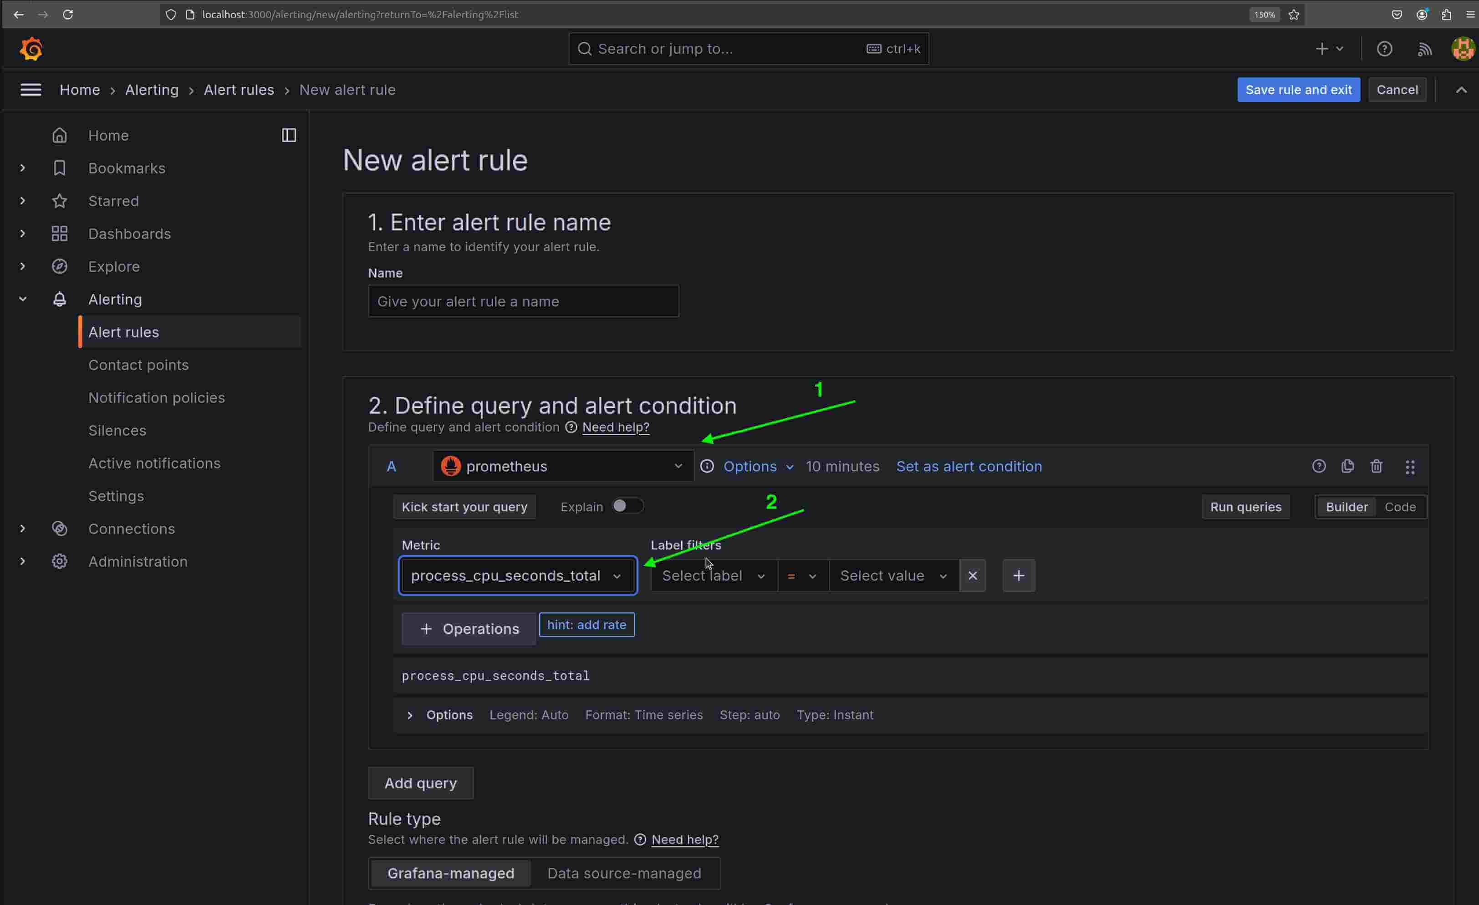Open Notification policies in the sidebar
This screenshot has height=905, width=1479.
pyautogui.click(x=156, y=397)
